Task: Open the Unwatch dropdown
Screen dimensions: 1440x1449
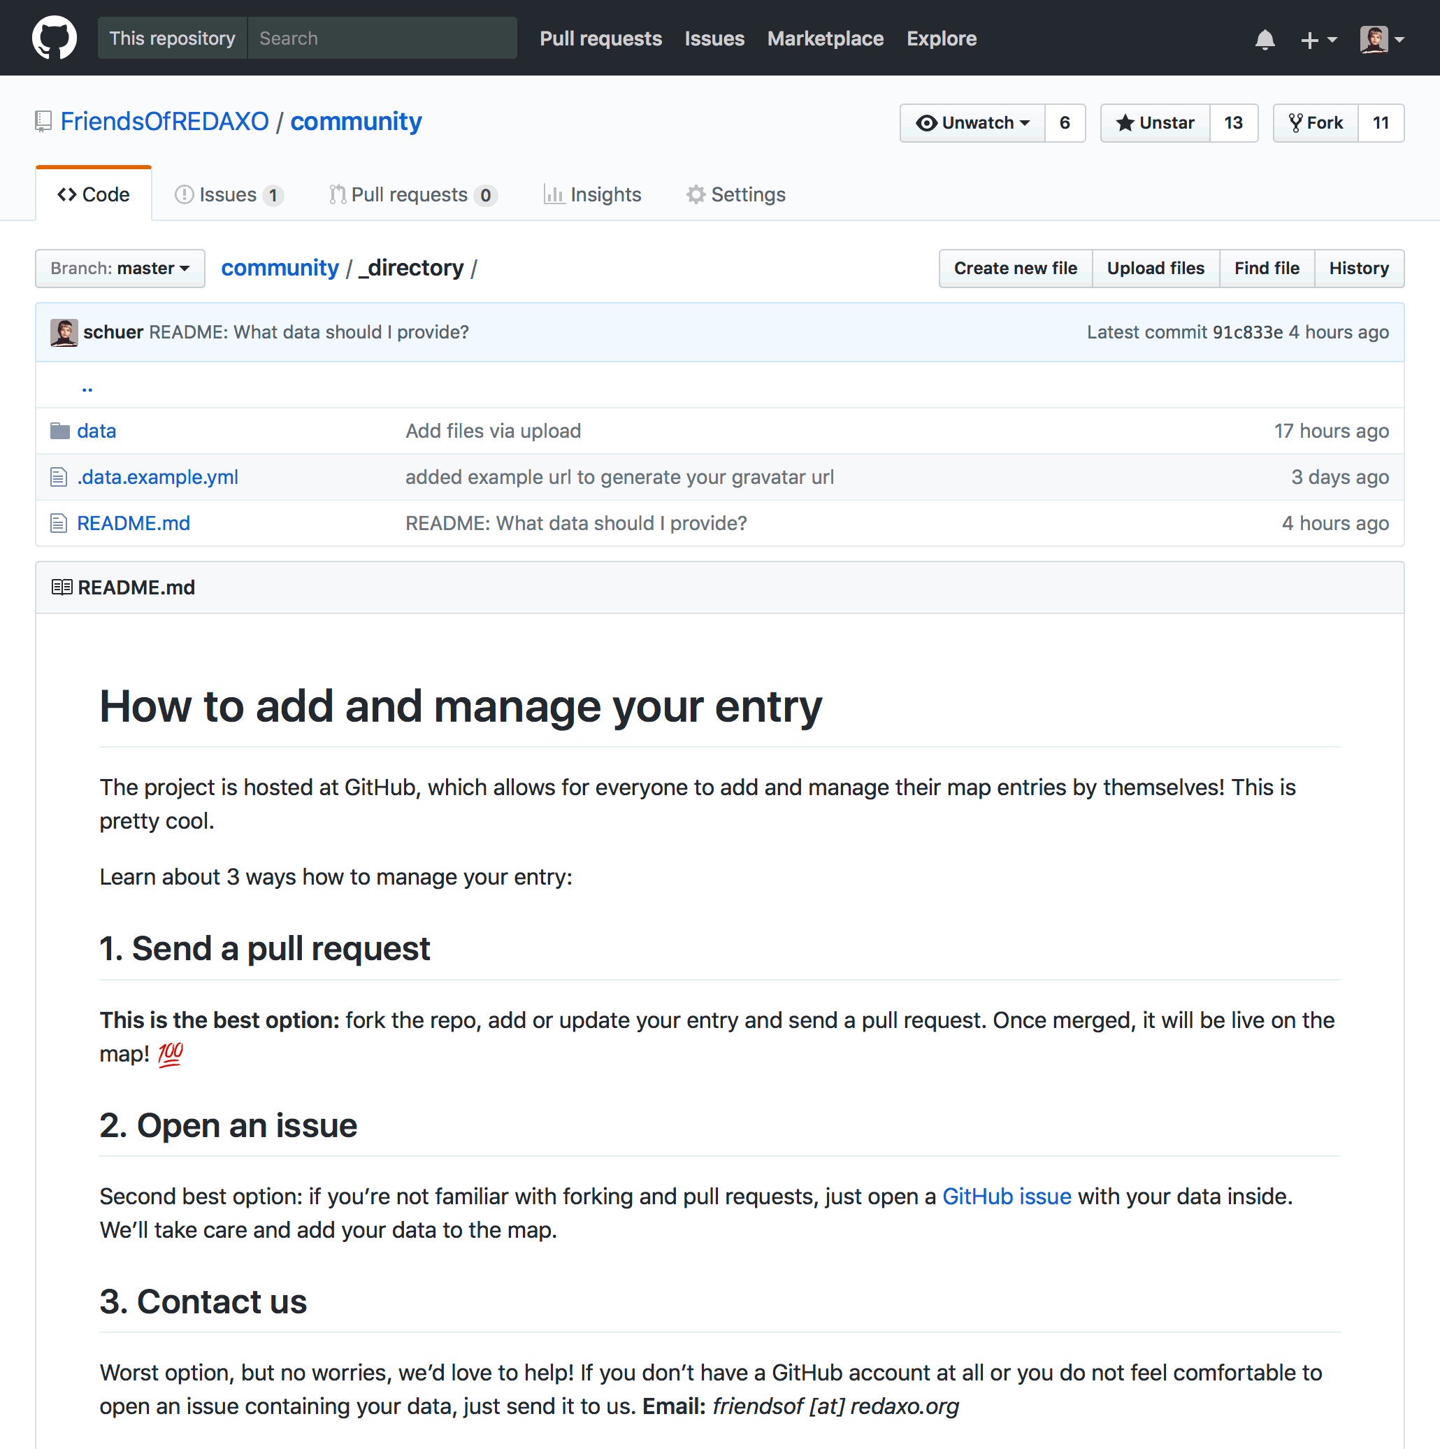Action: (x=972, y=123)
